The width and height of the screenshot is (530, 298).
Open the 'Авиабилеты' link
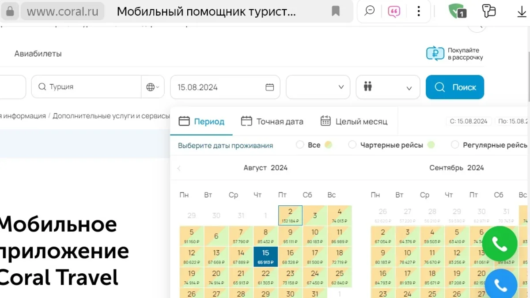38,54
